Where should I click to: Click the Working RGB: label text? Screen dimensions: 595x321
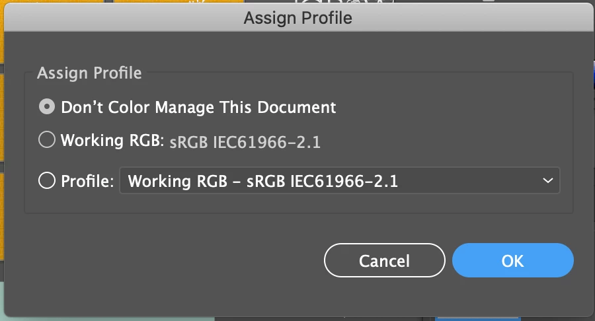pos(112,140)
